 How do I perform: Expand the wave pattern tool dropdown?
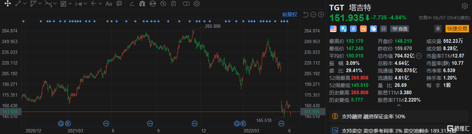pyautogui.click(x=55, y=4)
